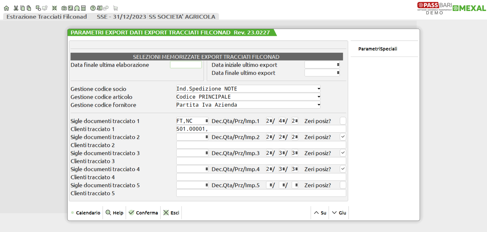Enable Zeri posiz checkbox for tracciato 1
This screenshot has height=232, width=487.
pos(343,121)
